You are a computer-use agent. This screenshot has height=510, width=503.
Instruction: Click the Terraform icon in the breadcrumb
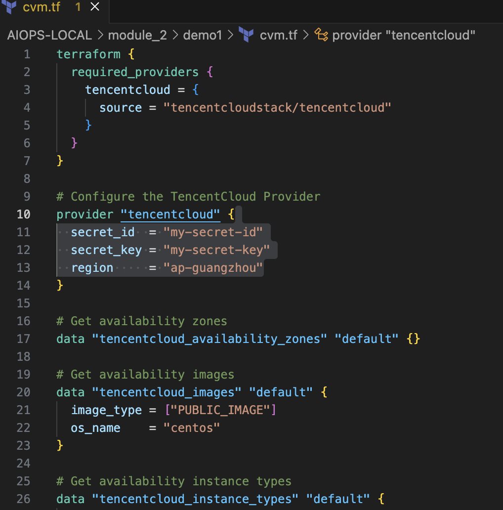point(246,35)
